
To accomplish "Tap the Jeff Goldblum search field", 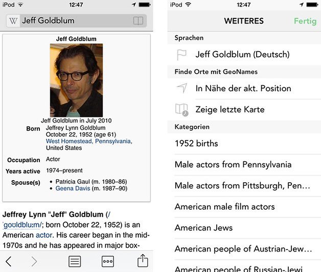I will click(x=76, y=21).
